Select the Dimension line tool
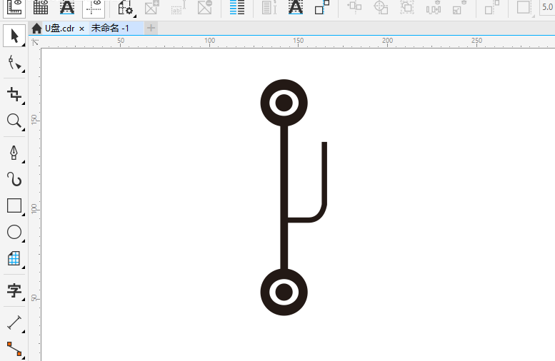Screen dimensions: 555x361 [x=14, y=322]
